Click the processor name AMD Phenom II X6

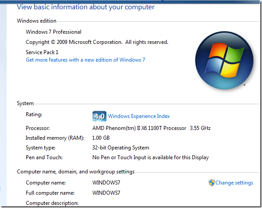click(139, 128)
